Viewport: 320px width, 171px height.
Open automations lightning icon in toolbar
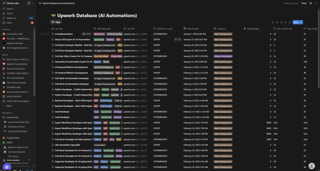click(281, 23)
